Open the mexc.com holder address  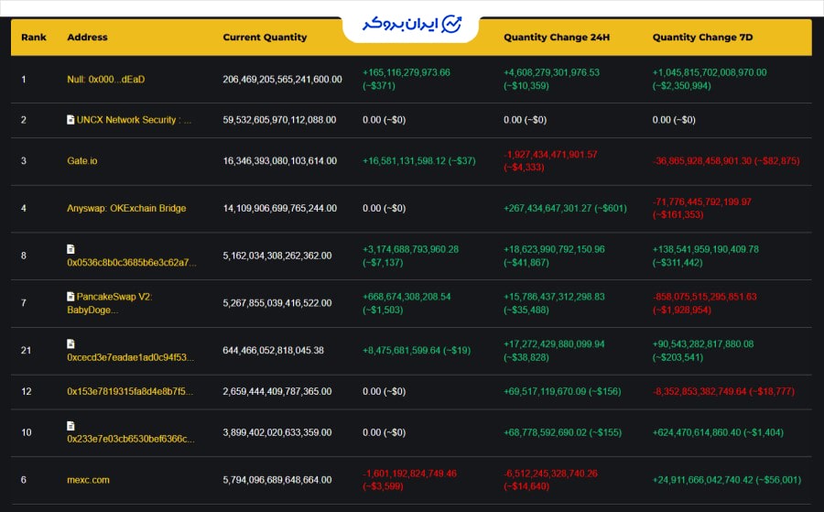pos(89,479)
